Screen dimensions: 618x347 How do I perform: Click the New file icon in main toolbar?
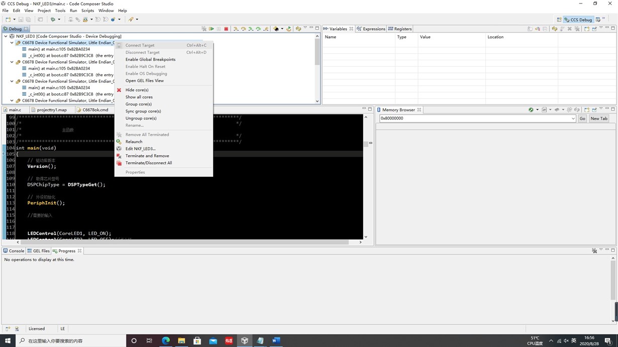[8, 19]
